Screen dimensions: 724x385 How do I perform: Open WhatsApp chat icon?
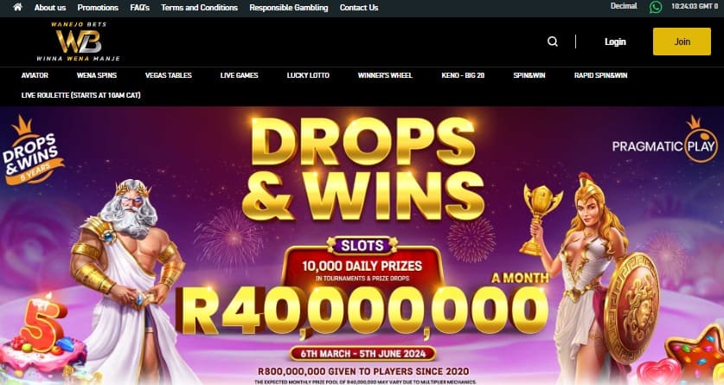pos(655,7)
